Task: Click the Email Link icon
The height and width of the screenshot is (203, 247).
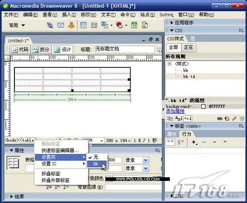Action: [x=61, y=25]
